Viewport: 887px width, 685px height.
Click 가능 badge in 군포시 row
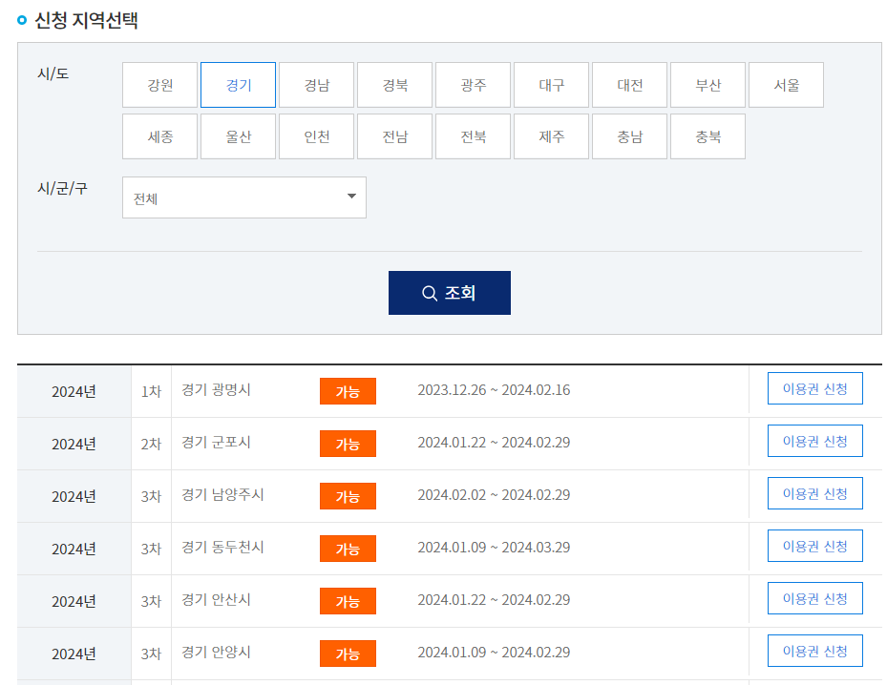pos(348,444)
